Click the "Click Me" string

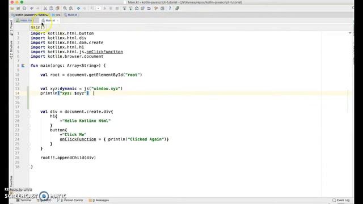click(x=74, y=135)
